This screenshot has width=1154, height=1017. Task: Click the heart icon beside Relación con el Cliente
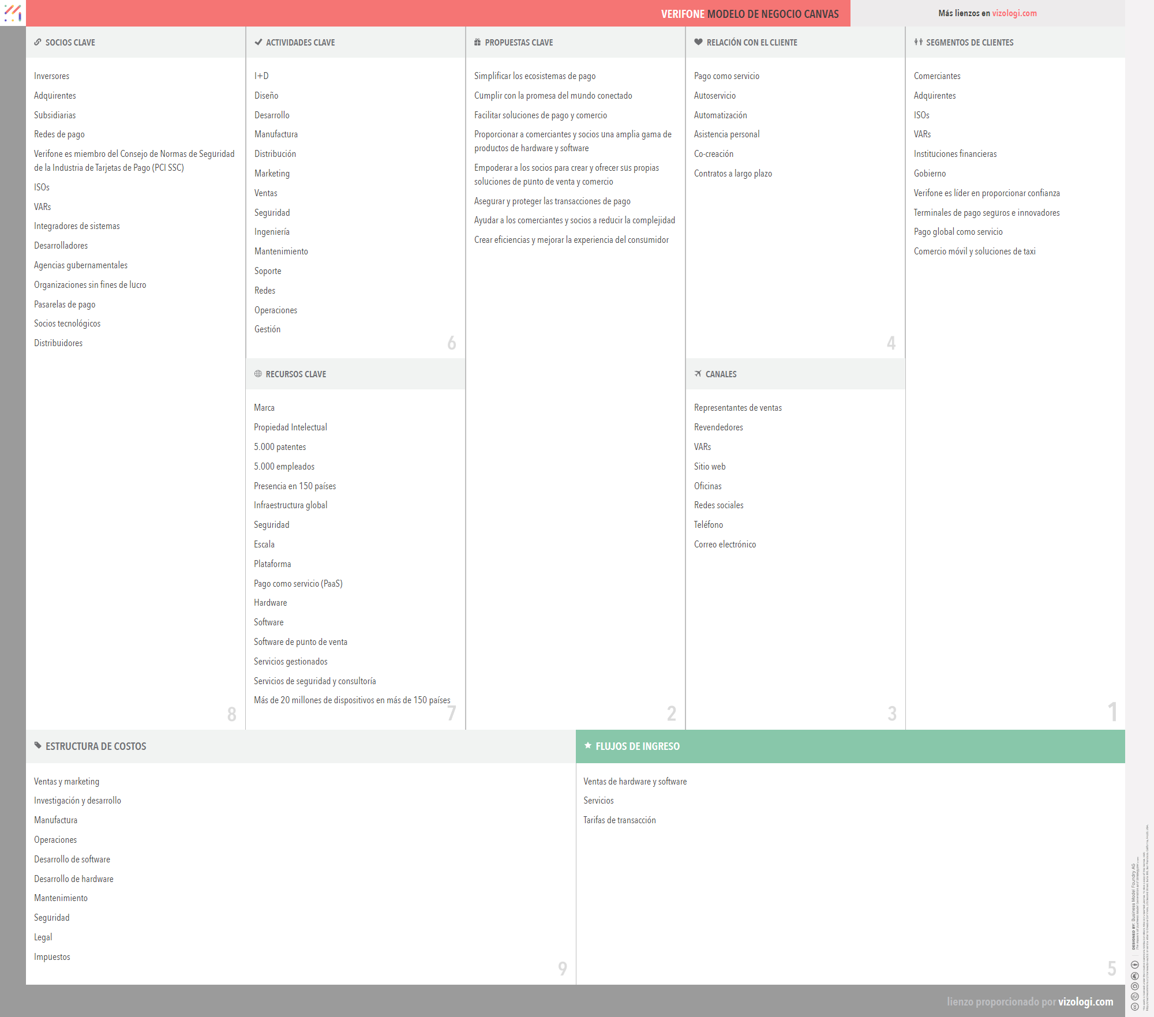point(698,42)
